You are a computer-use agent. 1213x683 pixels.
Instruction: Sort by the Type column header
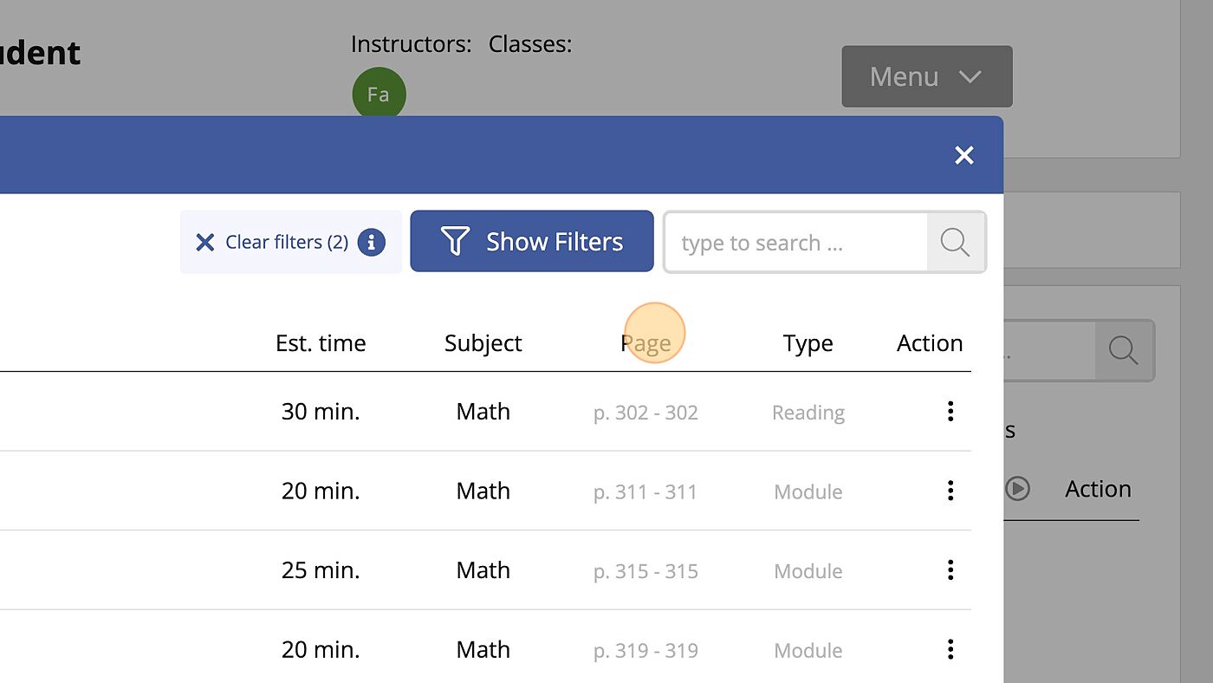click(x=808, y=343)
